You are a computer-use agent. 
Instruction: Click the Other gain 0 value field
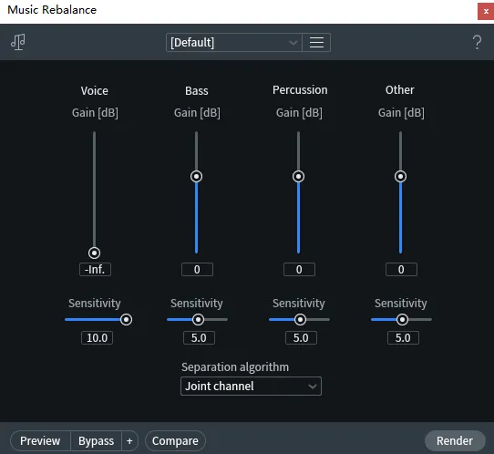(x=401, y=269)
